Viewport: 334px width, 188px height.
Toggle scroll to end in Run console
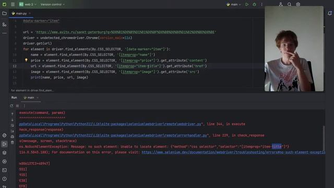coord(13,131)
